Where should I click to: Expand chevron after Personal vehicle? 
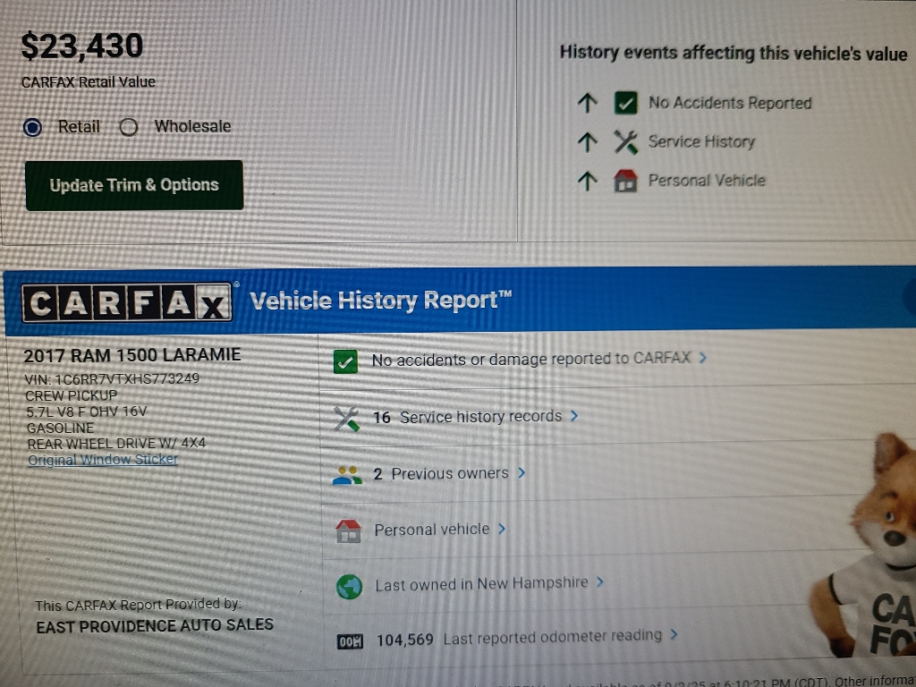tap(501, 529)
